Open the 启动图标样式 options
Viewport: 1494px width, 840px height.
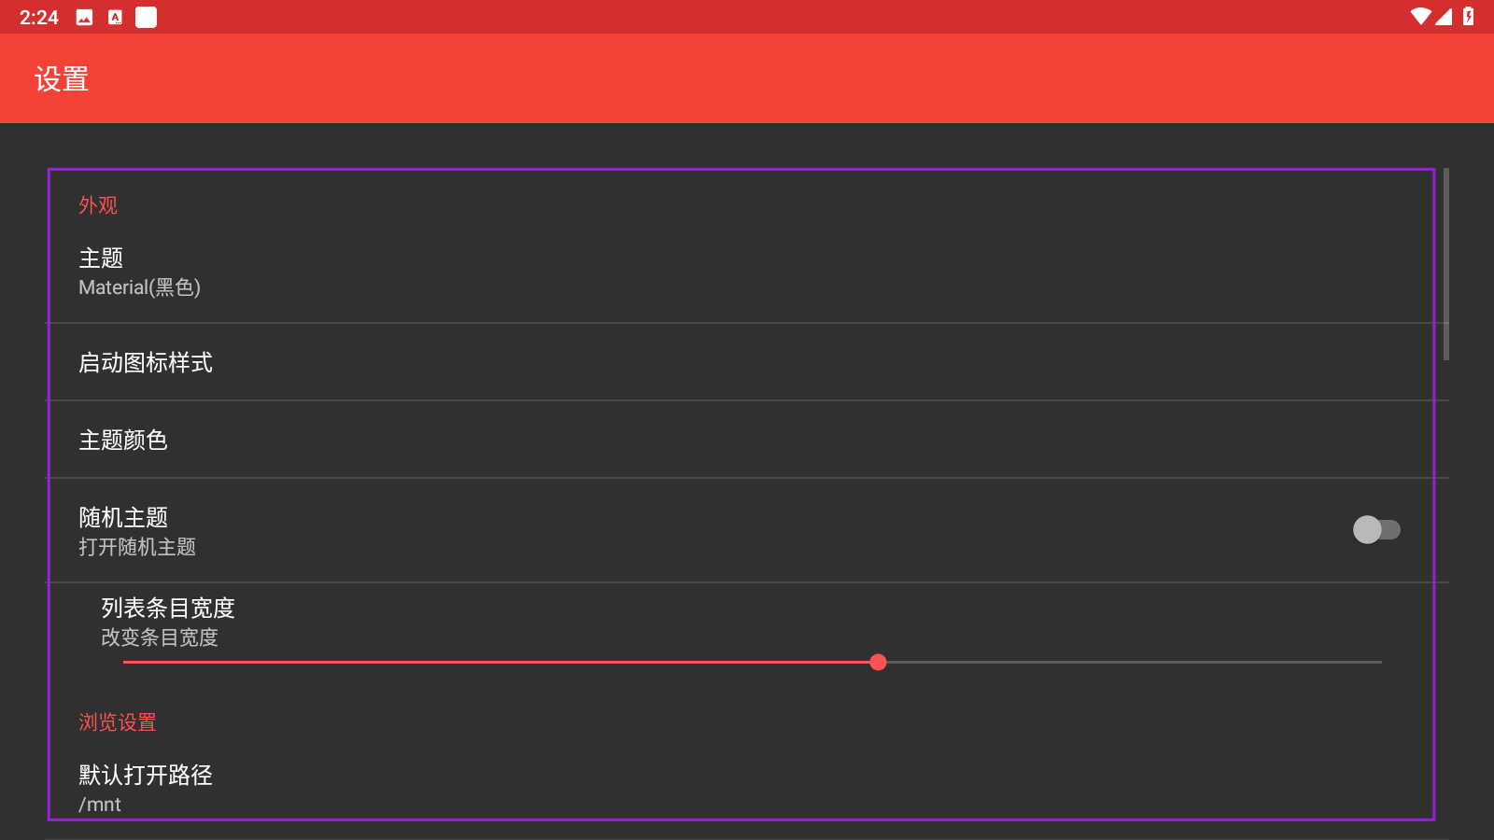point(747,362)
